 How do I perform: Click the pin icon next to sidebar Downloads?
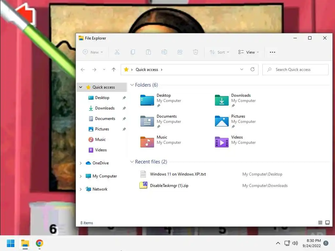point(124,108)
